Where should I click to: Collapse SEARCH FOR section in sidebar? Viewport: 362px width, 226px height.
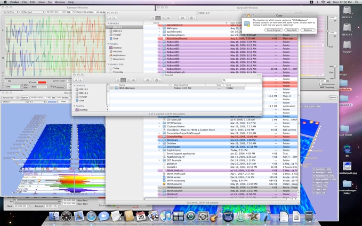108,64
